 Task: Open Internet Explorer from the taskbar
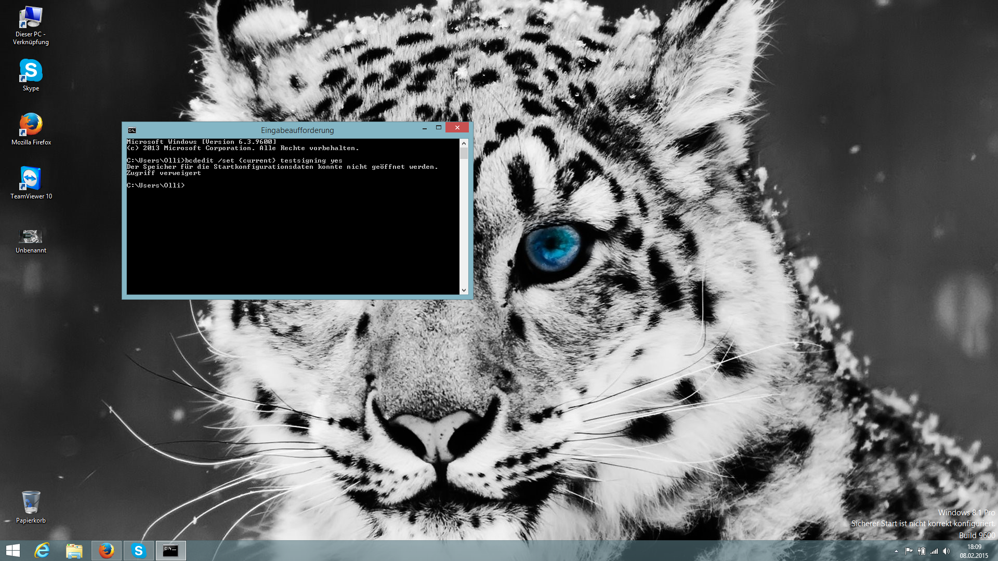tap(42, 551)
